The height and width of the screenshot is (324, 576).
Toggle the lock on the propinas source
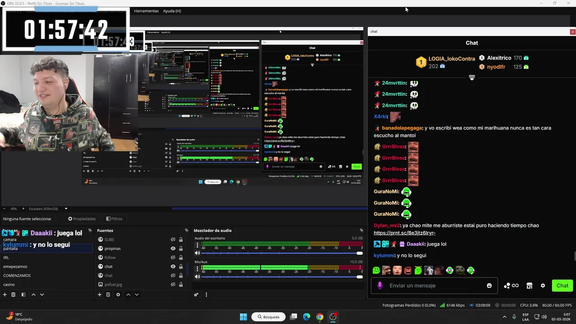pos(181,248)
